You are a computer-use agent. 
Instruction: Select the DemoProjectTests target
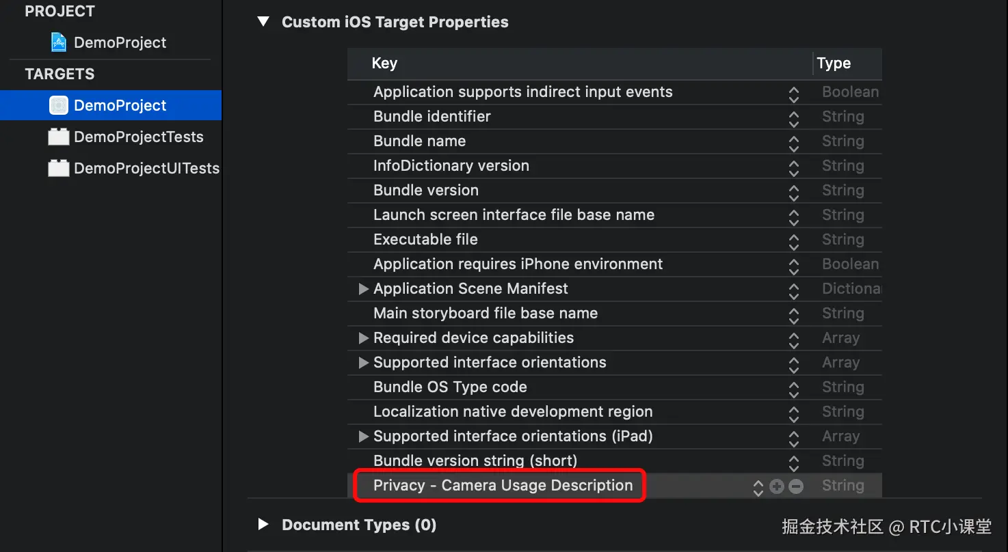pos(138,137)
